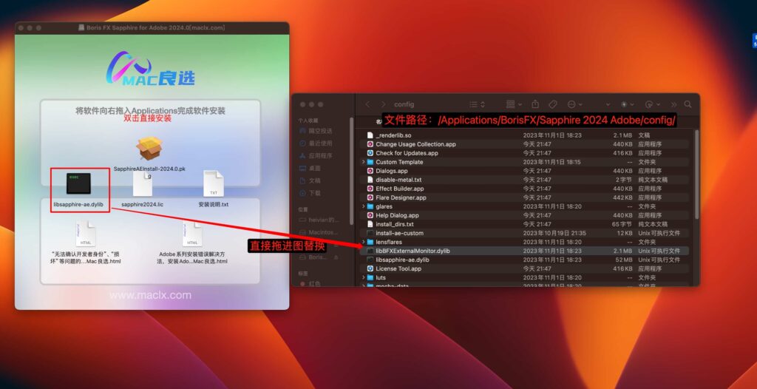This screenshot has height=389, width=757.
Task: Select the _renderlib.so document icon
Action: point(370,135)
